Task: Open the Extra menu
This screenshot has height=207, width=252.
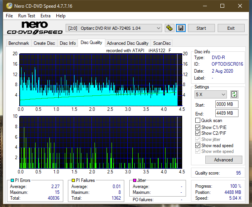Action: pyautogui.click(x=46, y=16)
